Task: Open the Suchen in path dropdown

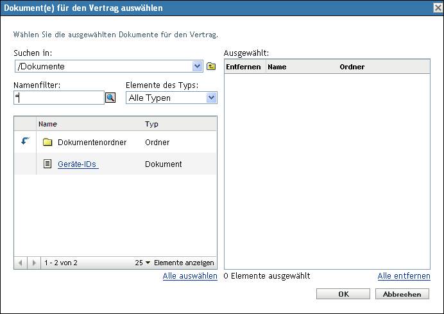Action: tap(197, 66)
